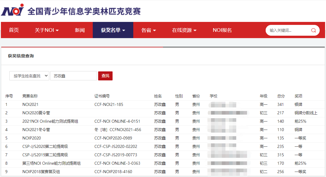
Task: Click certificate 冬［培］CCFNOI2021-456
Action: click(118, 130)
